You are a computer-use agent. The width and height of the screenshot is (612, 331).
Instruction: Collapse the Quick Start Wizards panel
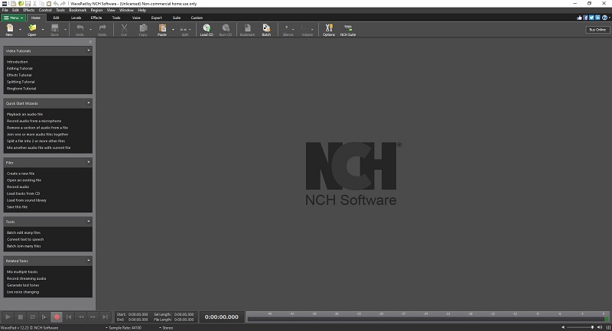89,103
